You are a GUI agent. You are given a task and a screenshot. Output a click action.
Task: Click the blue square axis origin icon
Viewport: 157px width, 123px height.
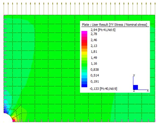click(x=135, y=87)
